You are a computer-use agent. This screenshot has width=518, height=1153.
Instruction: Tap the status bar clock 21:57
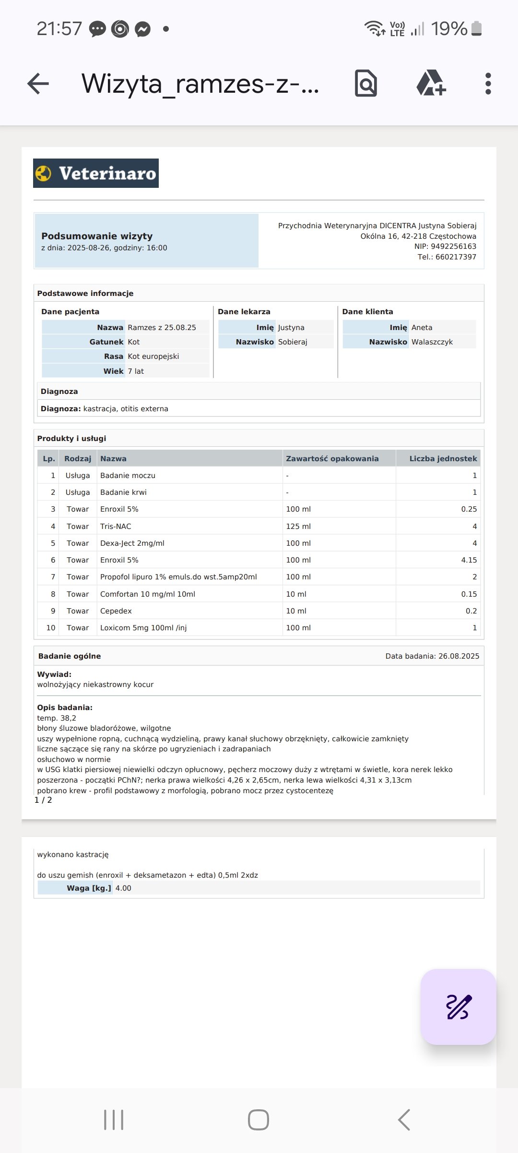point(59,29)
